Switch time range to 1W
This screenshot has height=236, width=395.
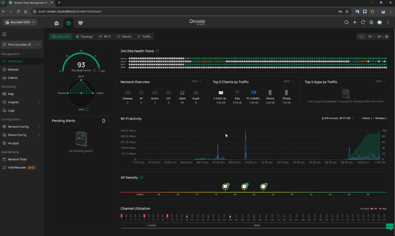tap(370, 37)
